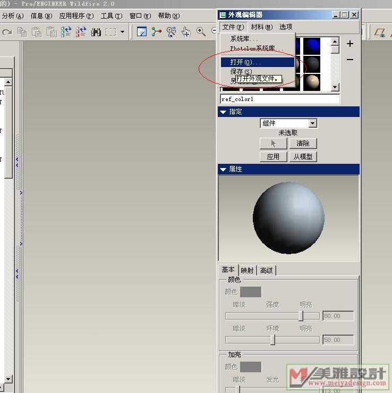This screenshot has width=392, height=393.
Task: Click 文件(F) menu in appearance editor
Action: [233, 27]
